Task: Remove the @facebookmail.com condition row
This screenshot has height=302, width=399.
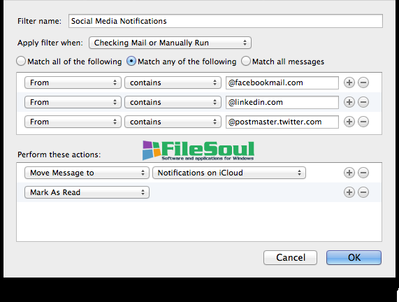Action: [363, 82]
